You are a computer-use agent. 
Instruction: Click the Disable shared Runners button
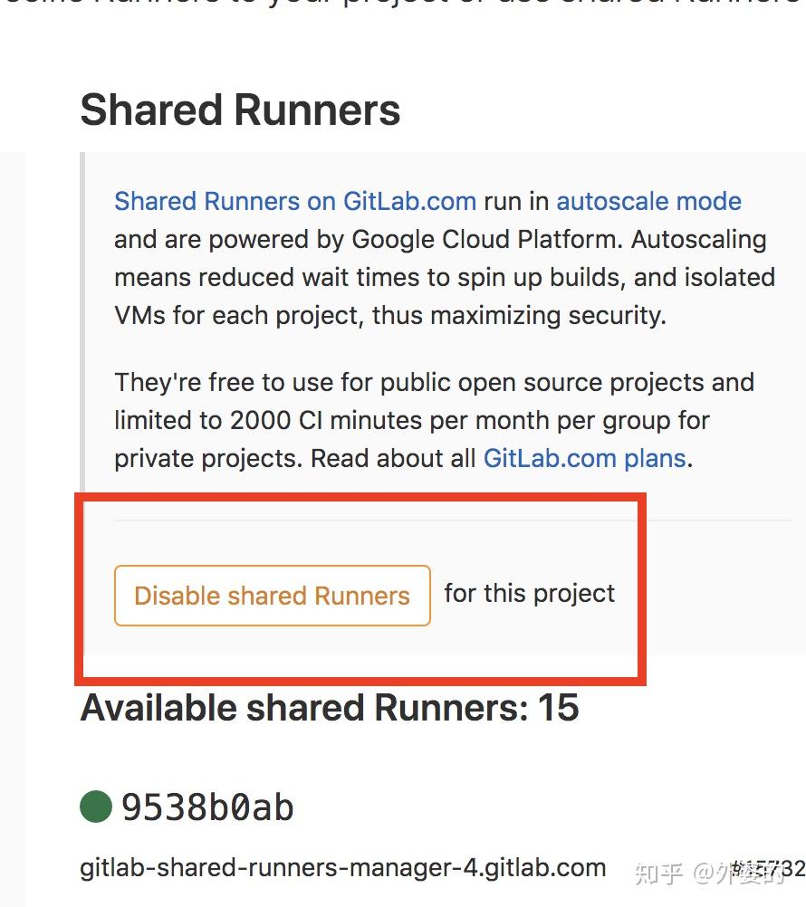coord(272,596)
